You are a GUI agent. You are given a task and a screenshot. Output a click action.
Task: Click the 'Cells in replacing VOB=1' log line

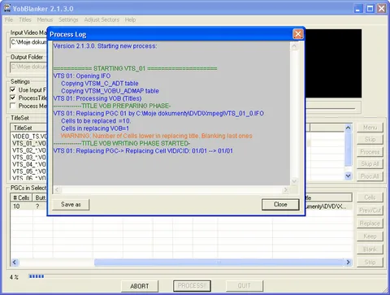point(95,128)
